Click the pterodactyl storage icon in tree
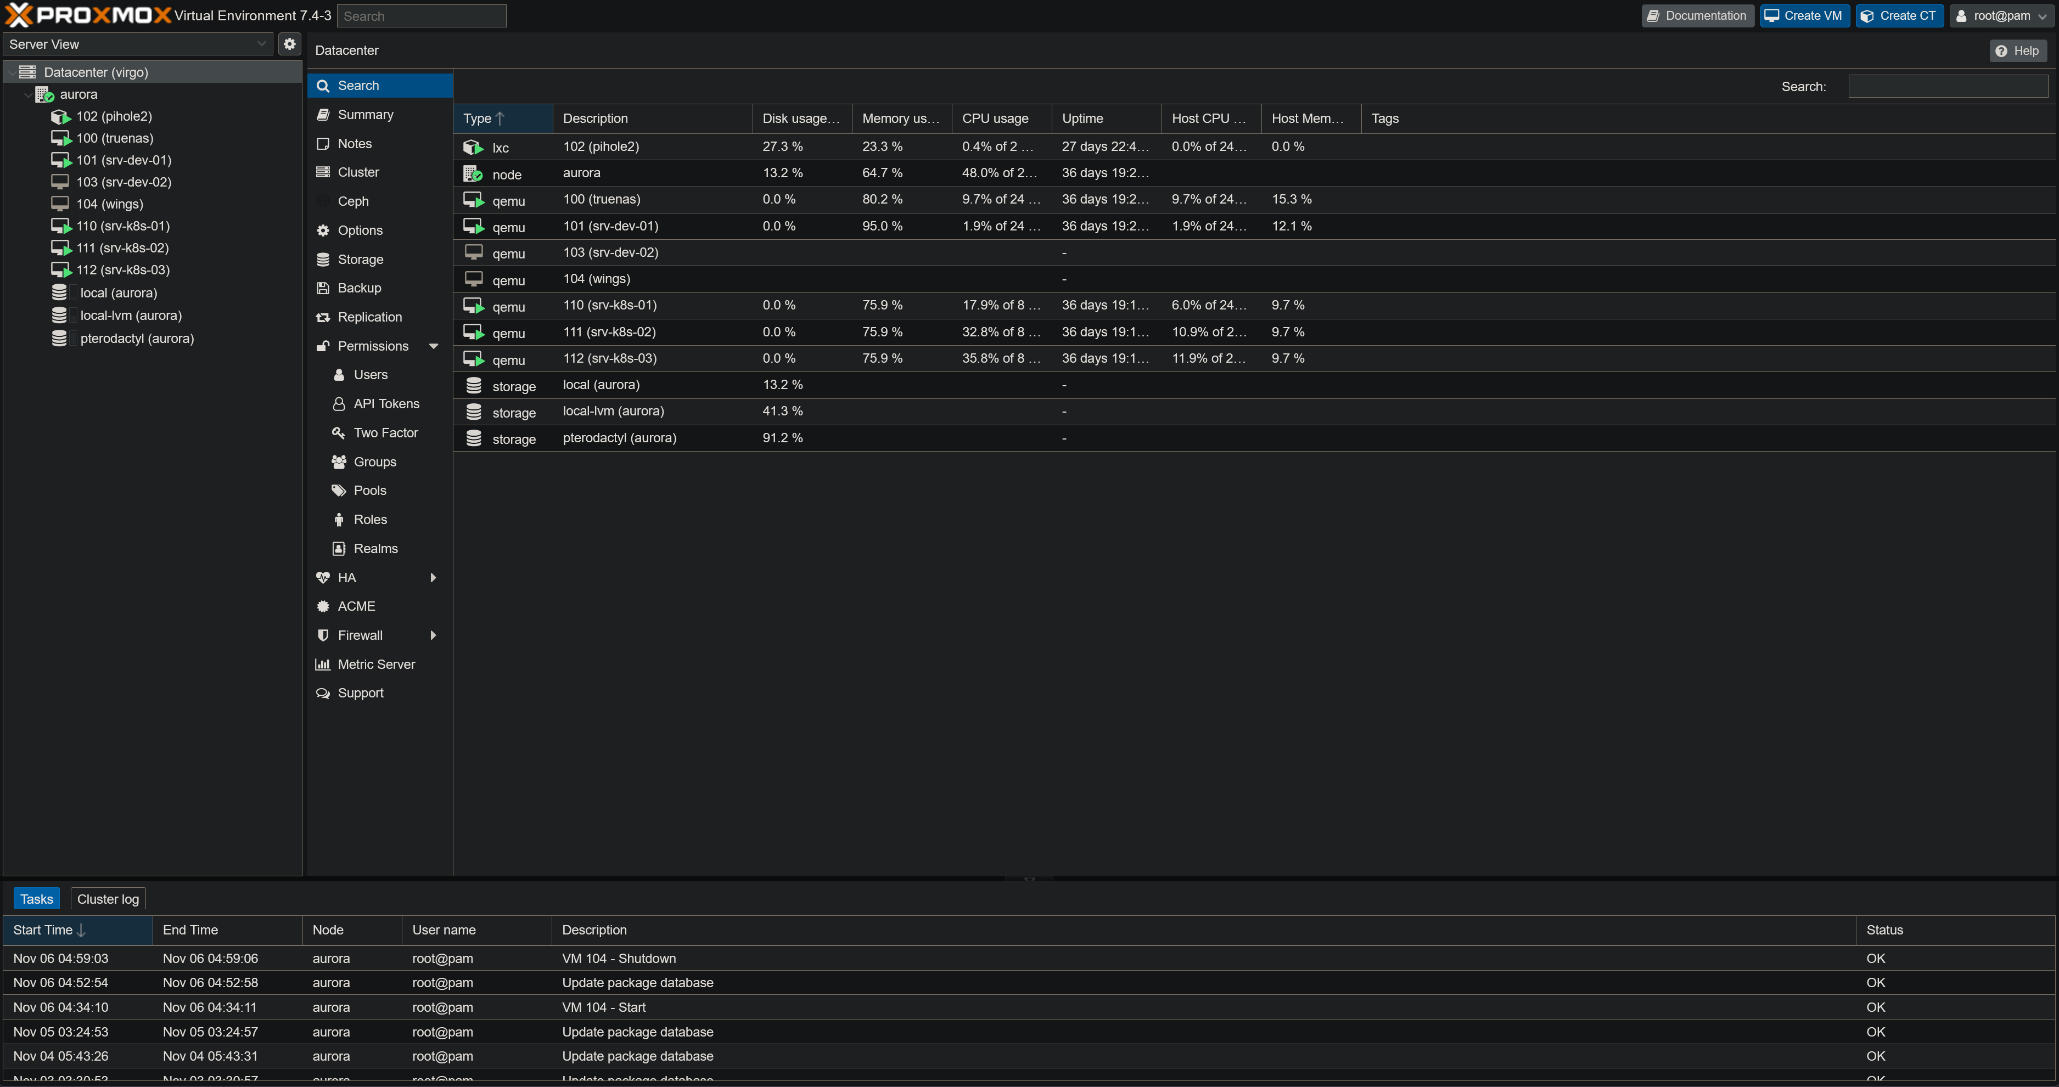Image resolution: width=2059 pixels, height=1087 pixels. coord(59,338)
